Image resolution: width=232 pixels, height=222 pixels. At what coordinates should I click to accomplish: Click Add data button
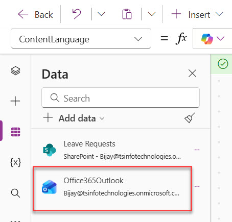[74, 118]
